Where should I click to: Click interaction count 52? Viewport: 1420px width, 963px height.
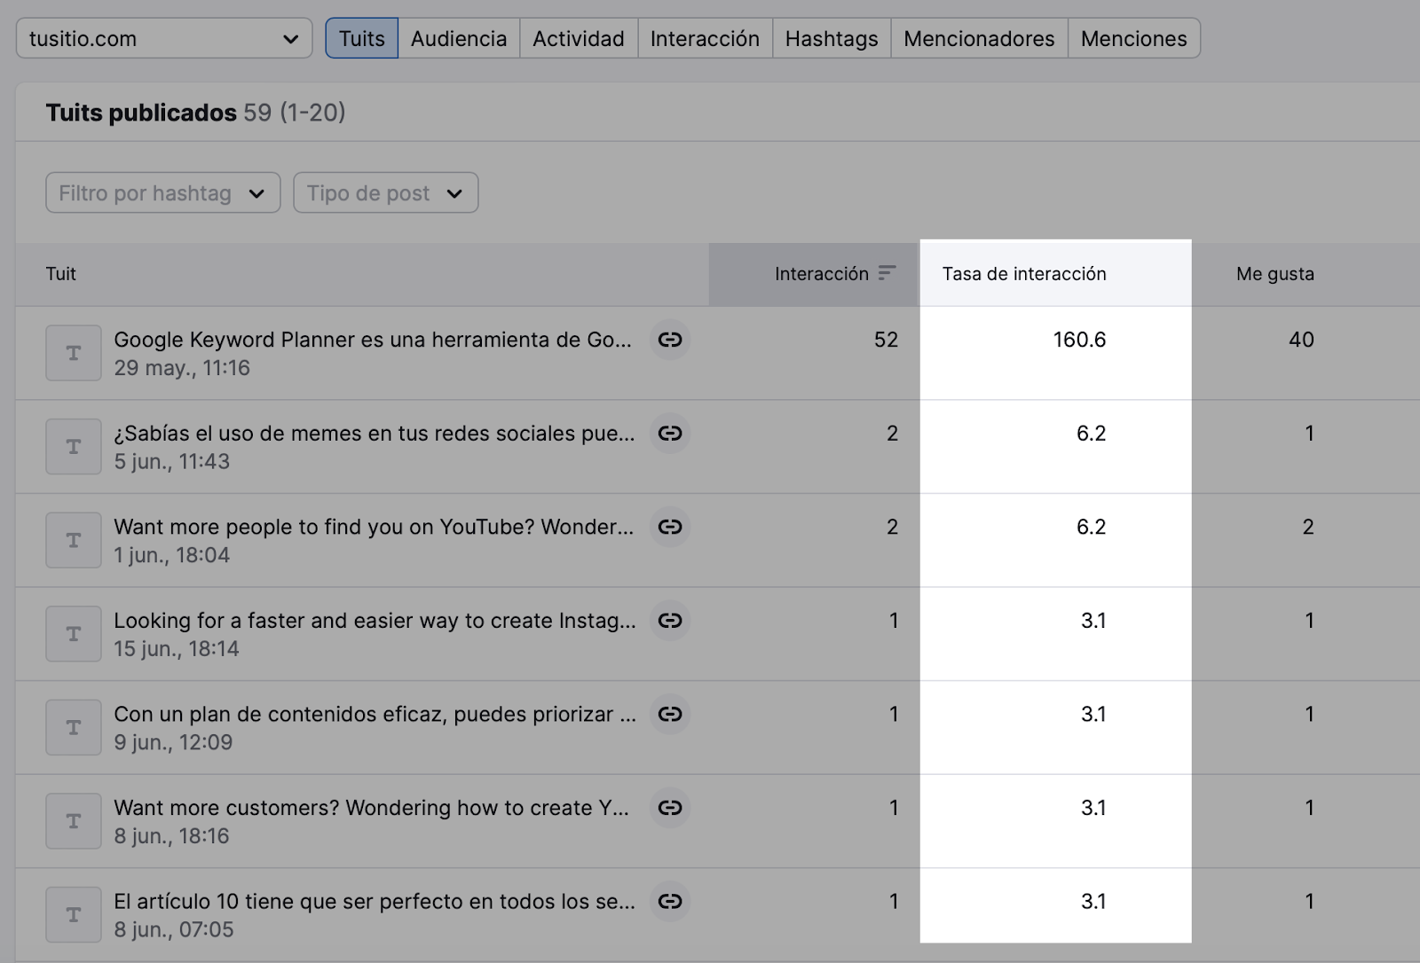pyautogui.click(x=886, y=340)
